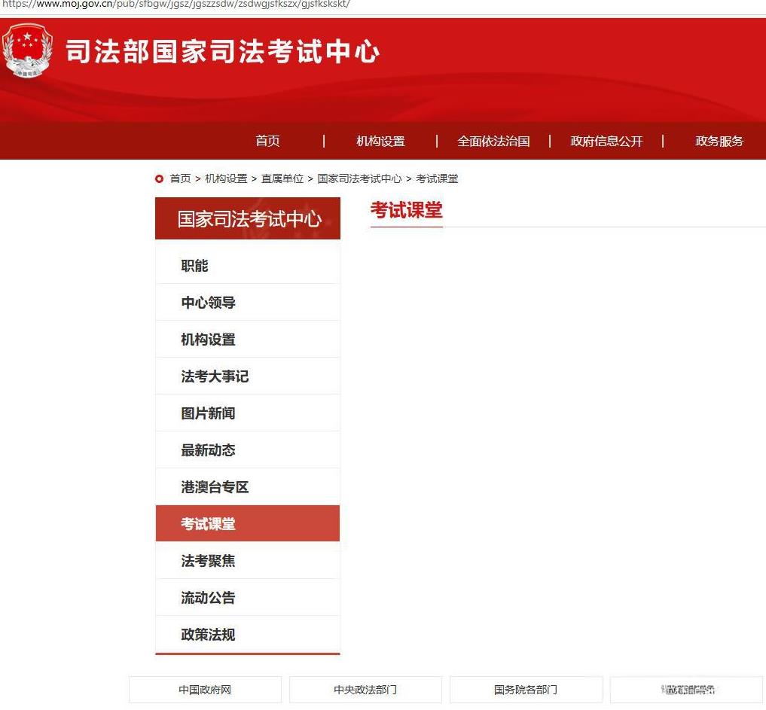The width and height of the screenshot is (766, 710).
Task: Select 图片新闻 in the sidebar
Action: pos(248,413)
